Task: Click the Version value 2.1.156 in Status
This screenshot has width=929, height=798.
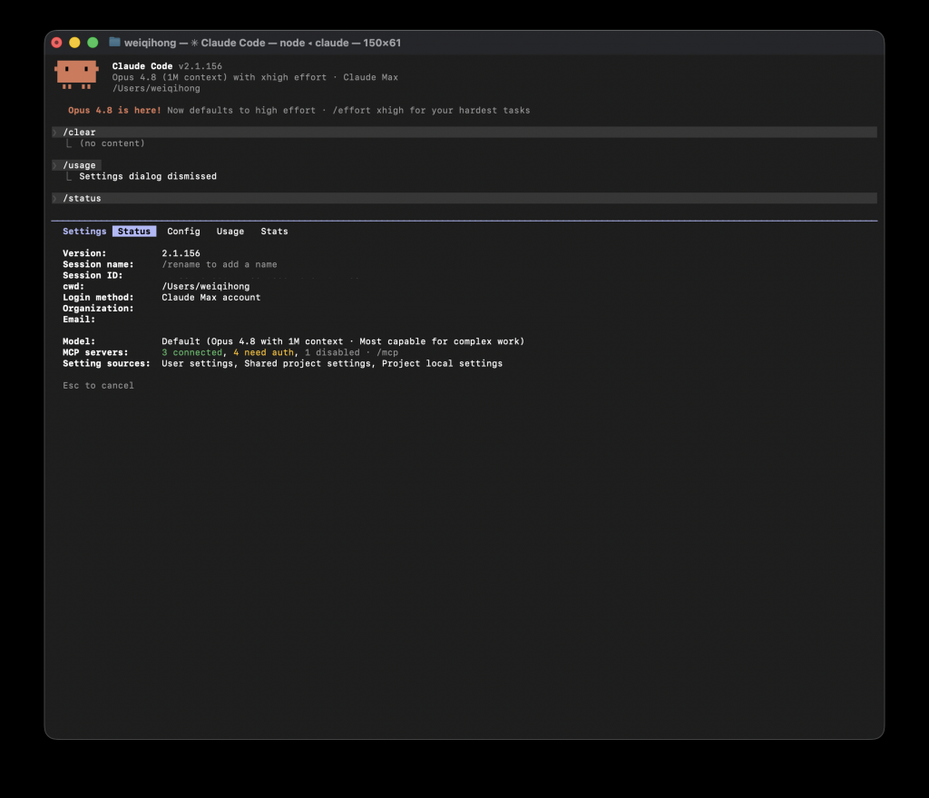Action: tap(181, 253)
